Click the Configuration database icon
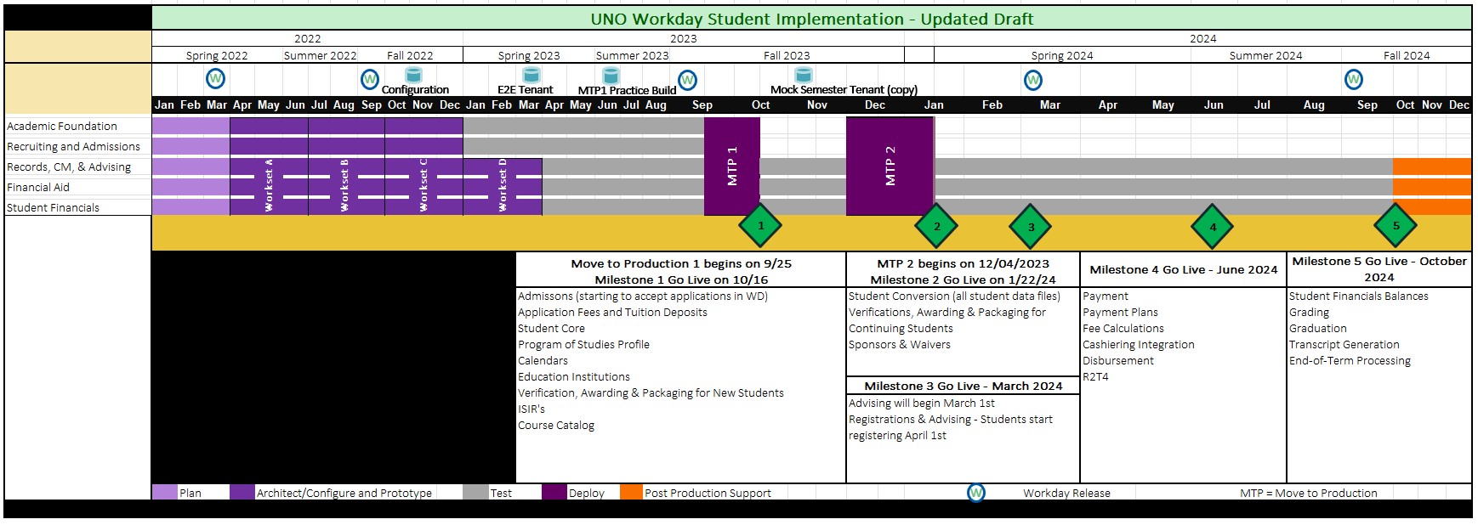 tap(413, 76)
